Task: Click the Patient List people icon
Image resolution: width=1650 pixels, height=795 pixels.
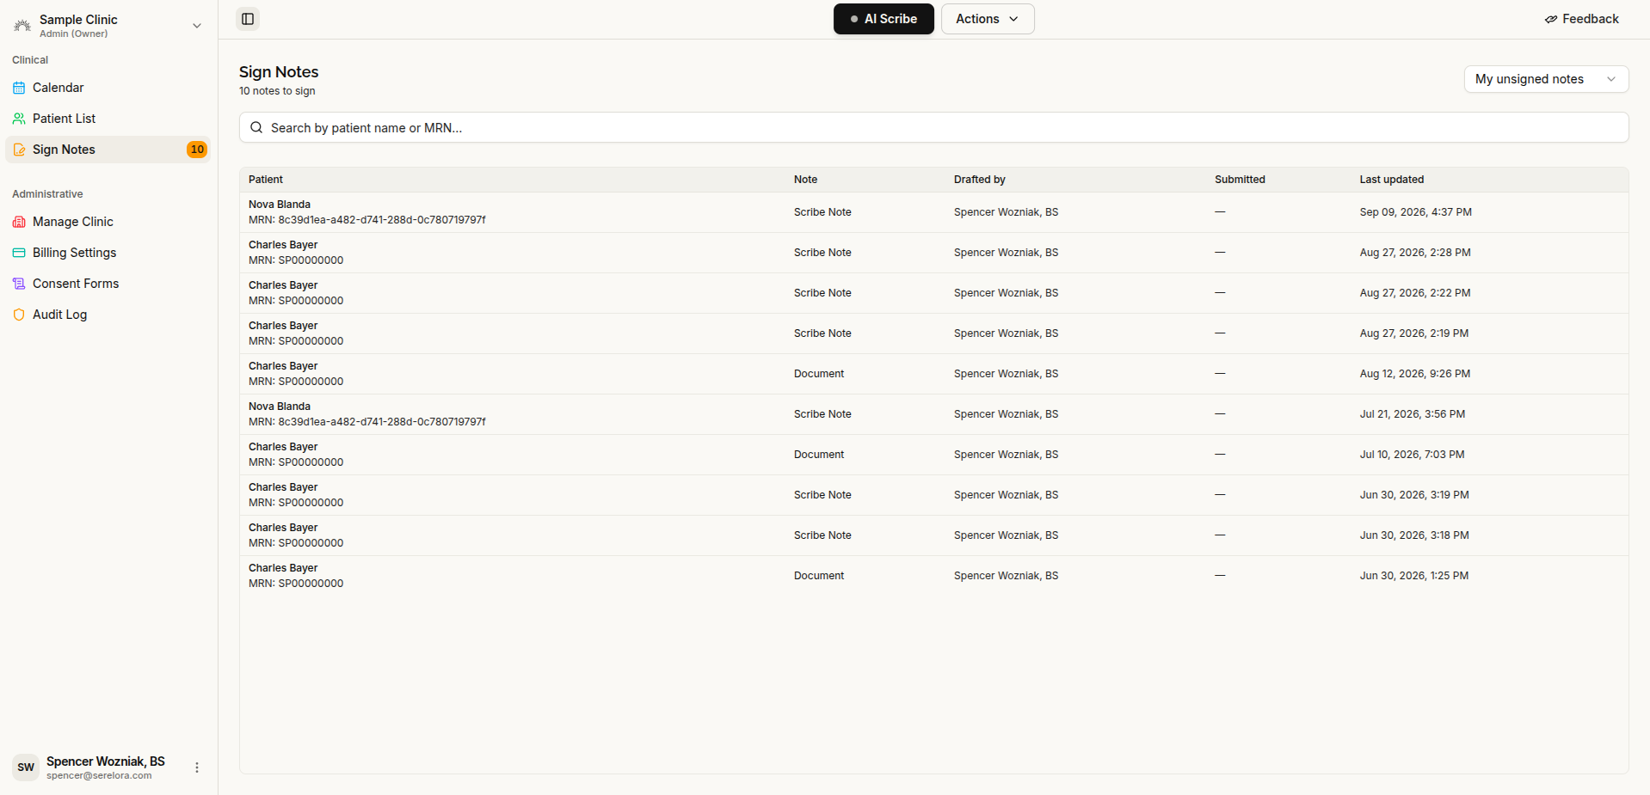Action: point(19,119)
